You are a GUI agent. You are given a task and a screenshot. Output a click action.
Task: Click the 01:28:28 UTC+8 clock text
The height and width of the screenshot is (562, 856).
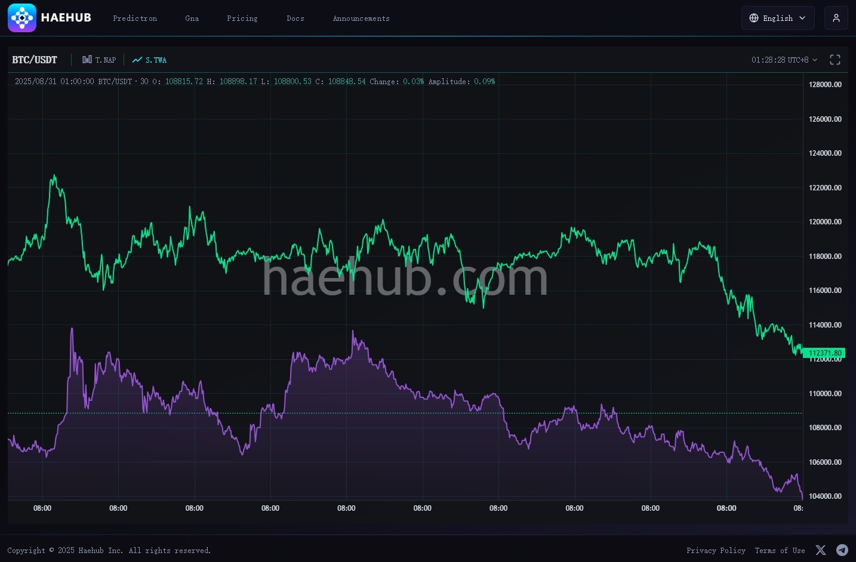point(780,60)
